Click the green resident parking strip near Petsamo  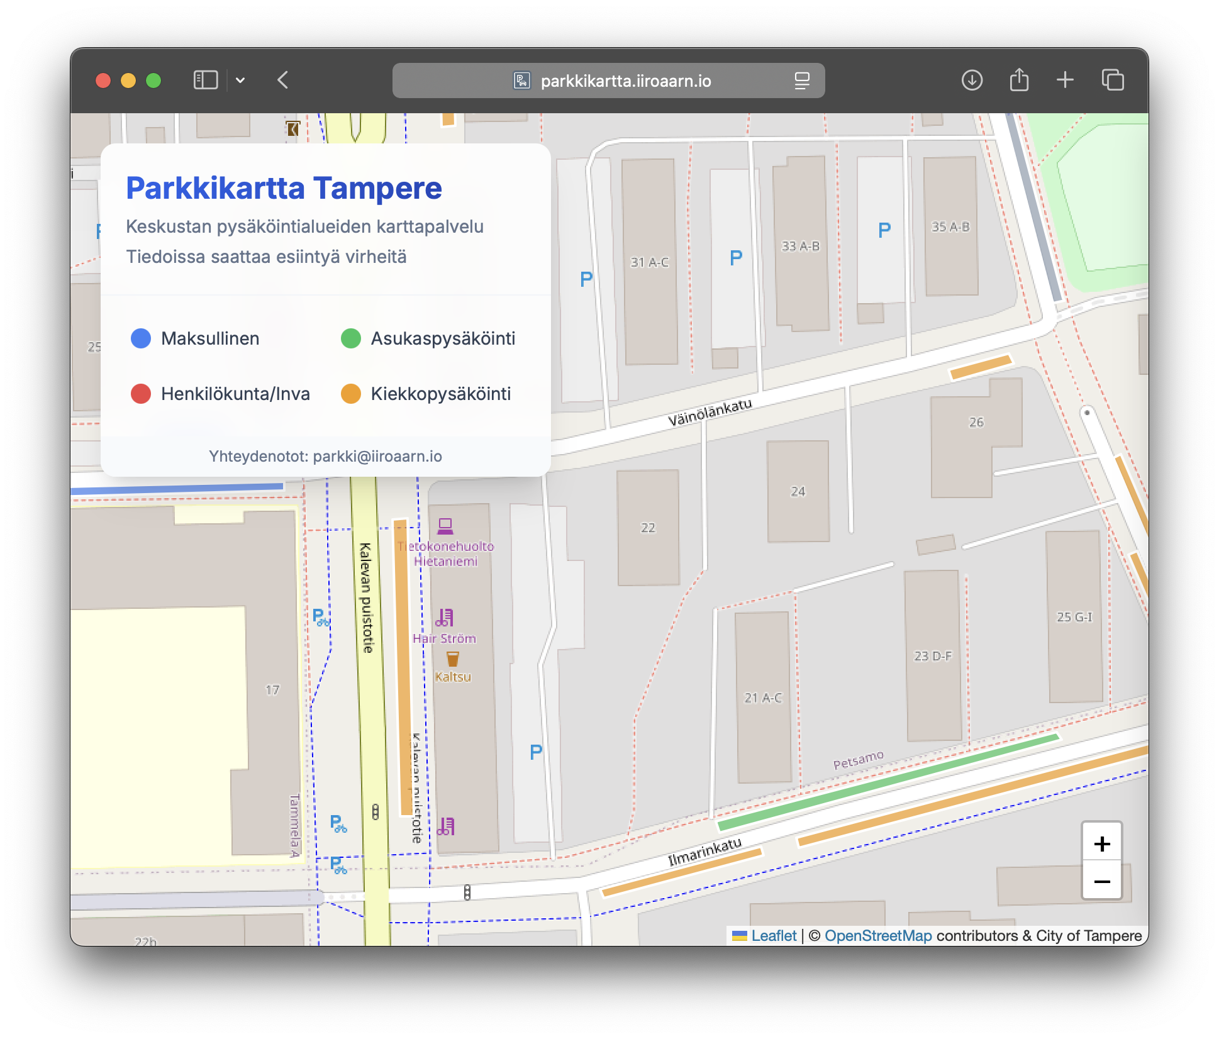pos(888,781)
